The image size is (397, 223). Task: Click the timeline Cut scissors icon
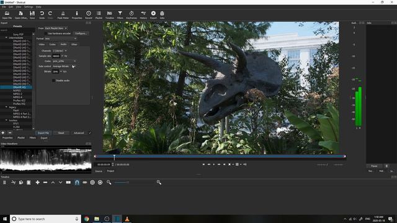pyautogui.click(x=14, y=182)
